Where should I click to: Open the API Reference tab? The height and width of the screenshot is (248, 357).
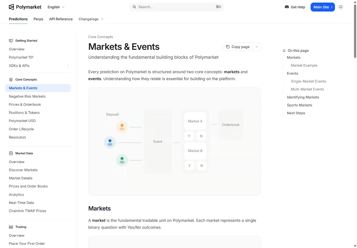(61, 19)
